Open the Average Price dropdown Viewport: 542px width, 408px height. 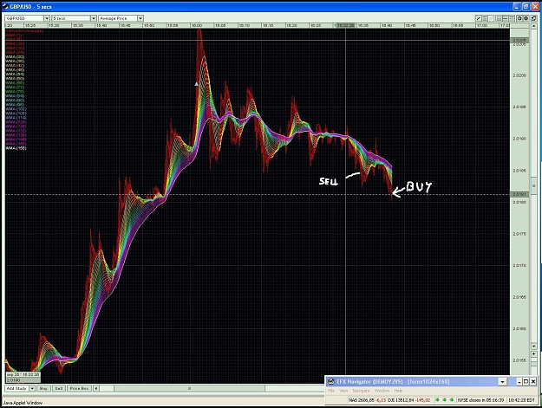[x=140, y=18]
